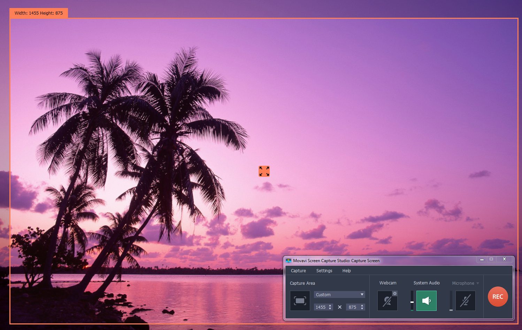
Task: Click the green speaker icon
Action: pos(426,301)
